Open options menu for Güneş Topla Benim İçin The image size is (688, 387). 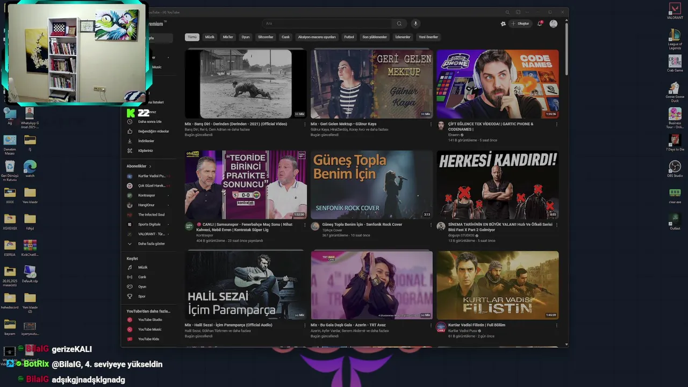pyautogui.click(x=431, y=225)
